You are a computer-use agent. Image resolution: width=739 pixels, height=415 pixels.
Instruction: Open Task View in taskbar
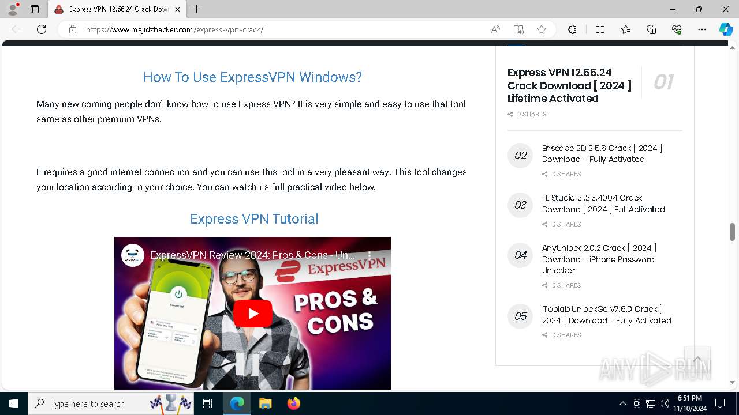(x=208, y=403)
